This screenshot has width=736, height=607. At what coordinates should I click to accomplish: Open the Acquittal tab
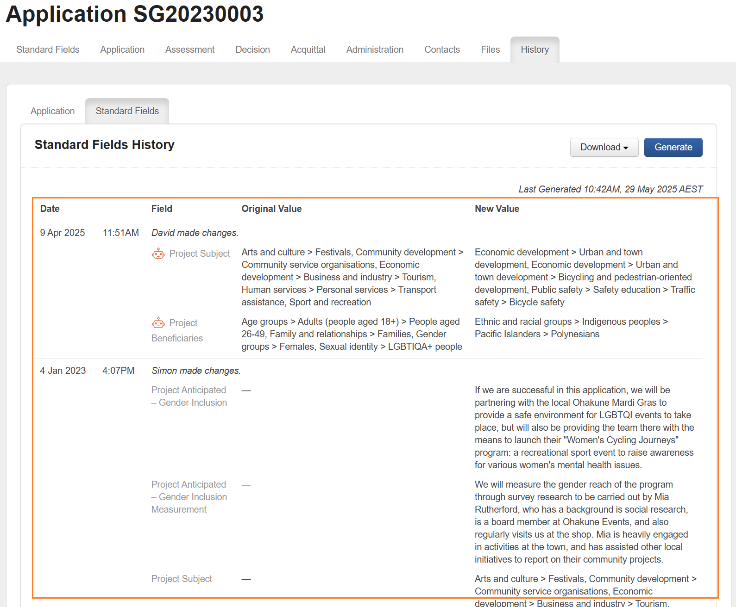coord(308,50)
